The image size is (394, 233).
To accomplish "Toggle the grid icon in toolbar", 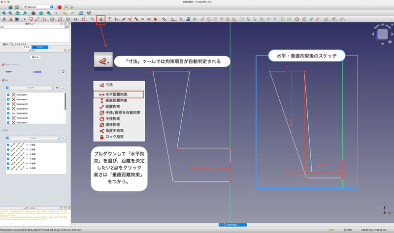I will point(326,19).
